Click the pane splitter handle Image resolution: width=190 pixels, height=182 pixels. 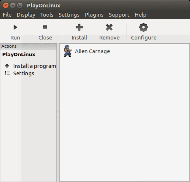(58, 113)
